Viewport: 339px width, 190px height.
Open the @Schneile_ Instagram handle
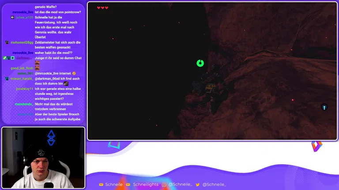pyautogui.click(x=180, y=185)
